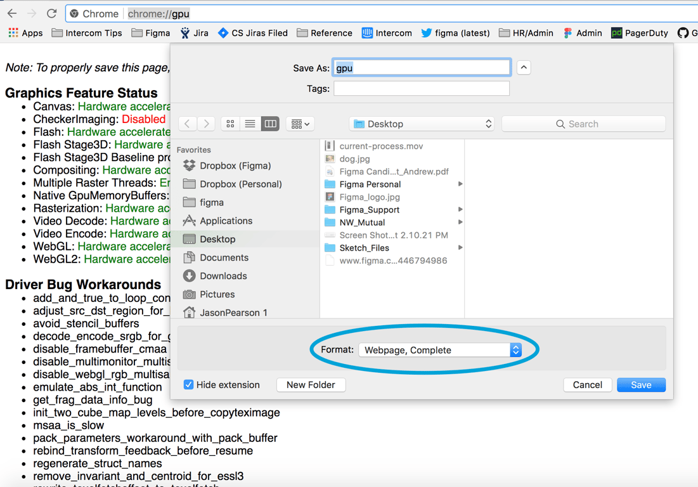698x487 pixels.
Task: Switch to icon view in dialog
Action: tap(230, 124)
